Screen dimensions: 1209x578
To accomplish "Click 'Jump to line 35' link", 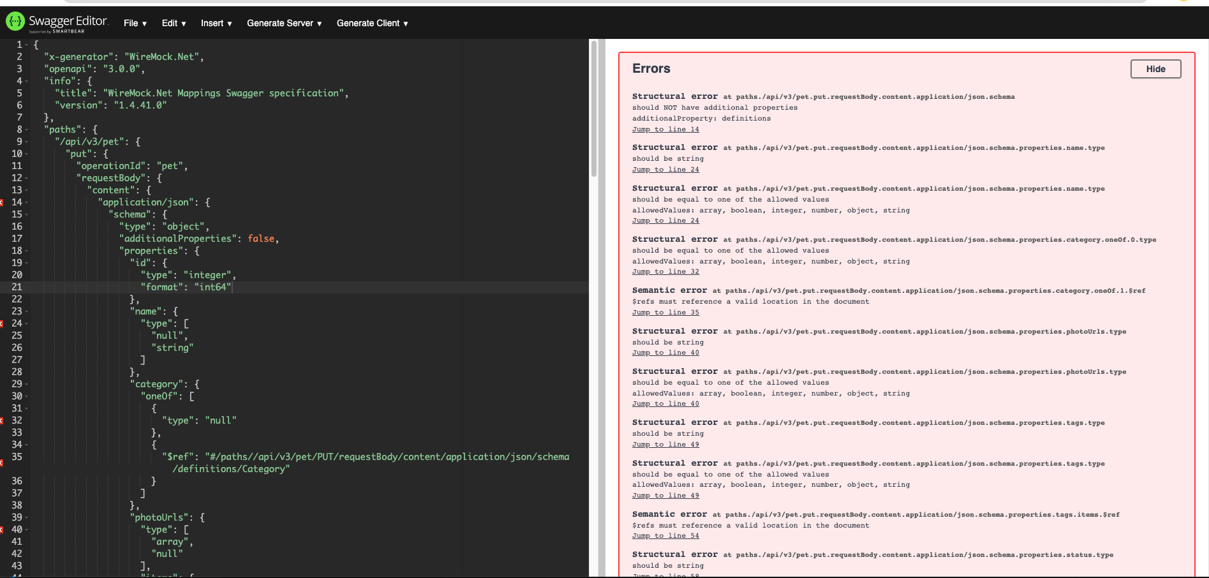I will (x=665, y=312).
